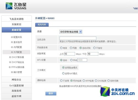The width and height of the screenshot is (138, 100).
Task: Expand the 网络安全 sidebar section
Action: pos(17,80)
